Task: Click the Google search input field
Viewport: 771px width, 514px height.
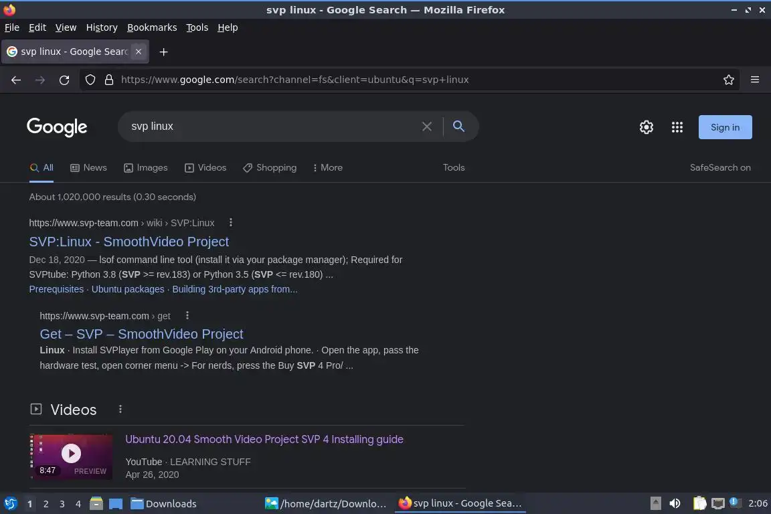Action: pos(273,126)
